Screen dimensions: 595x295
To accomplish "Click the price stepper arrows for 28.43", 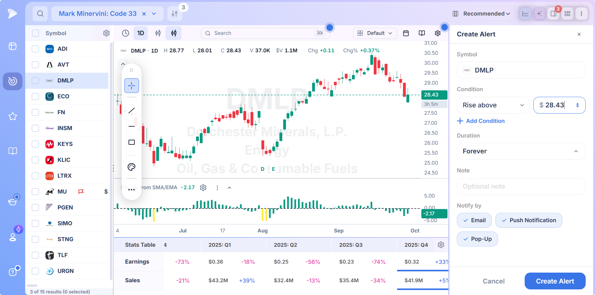I will click(x=578, y=105).
